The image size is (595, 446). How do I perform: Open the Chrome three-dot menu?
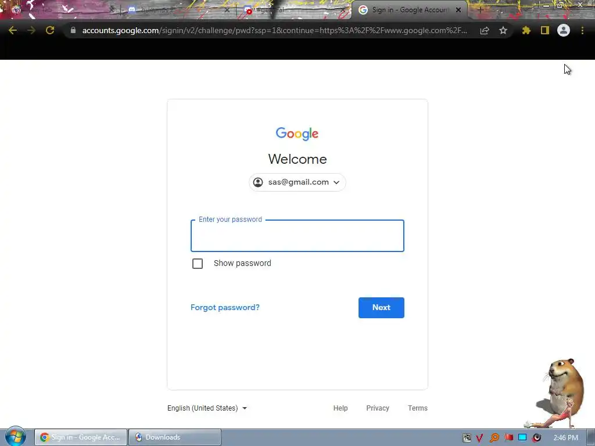582,30
